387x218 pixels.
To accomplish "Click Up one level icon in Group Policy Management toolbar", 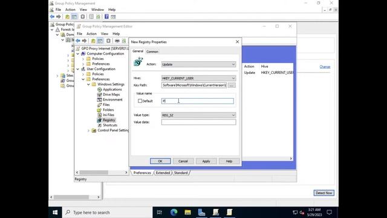I will click(67, 16).
